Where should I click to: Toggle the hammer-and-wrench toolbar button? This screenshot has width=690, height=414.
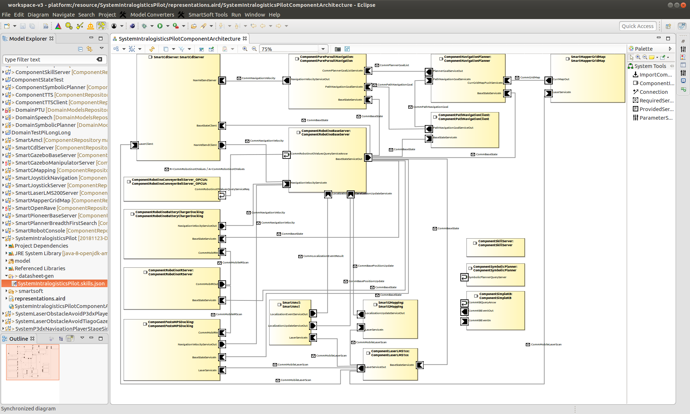[101, 26]
